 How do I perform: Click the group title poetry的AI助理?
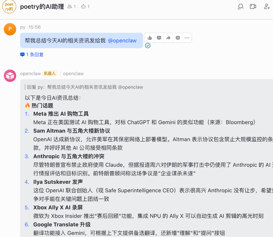point(42,7)
